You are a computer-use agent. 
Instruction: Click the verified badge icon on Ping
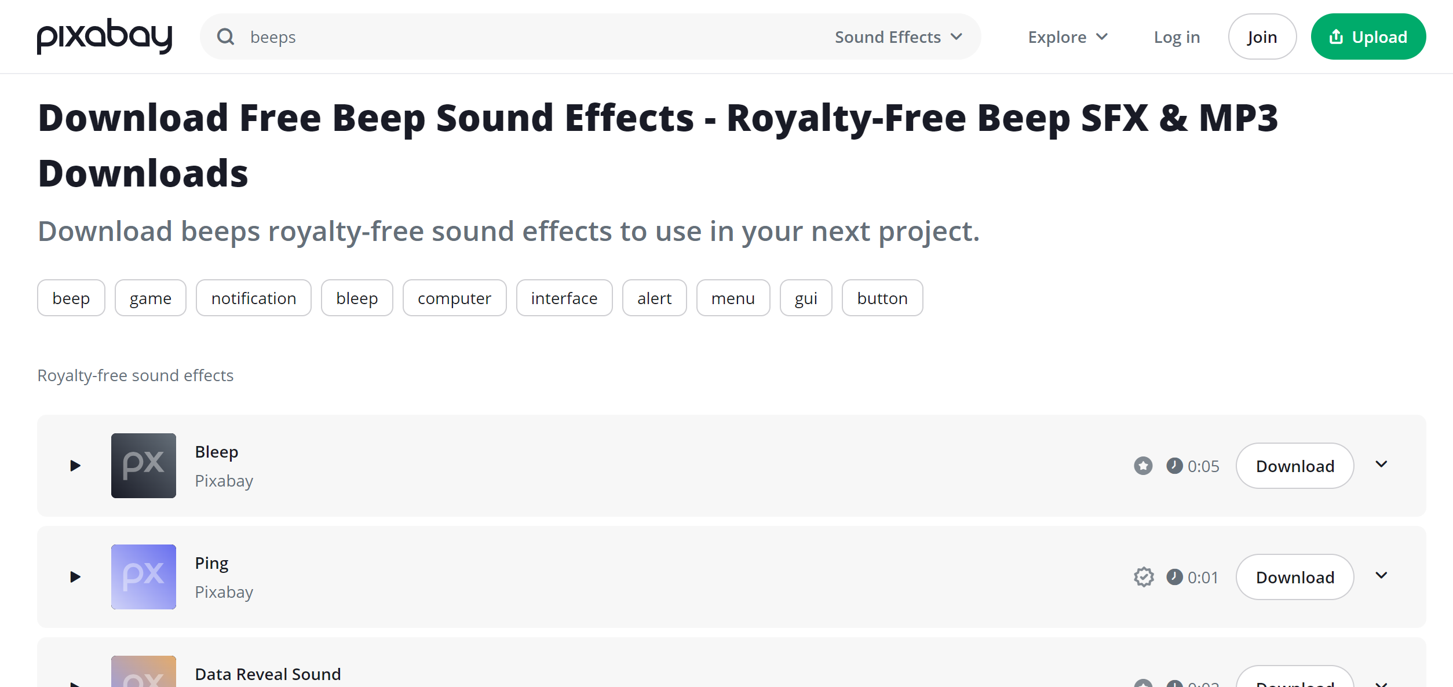(x=1144, y=577)
